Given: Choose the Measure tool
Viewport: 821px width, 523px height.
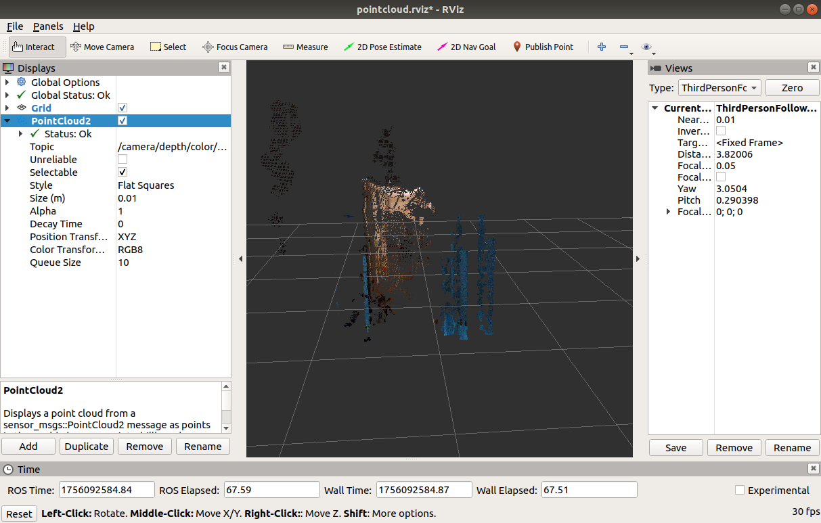Looking at the screenshot, I should tap(305, 47).
